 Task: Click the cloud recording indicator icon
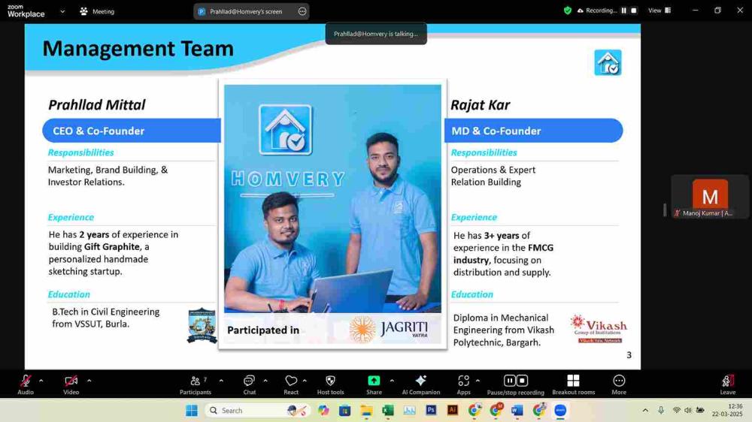[x=581, y=11]
